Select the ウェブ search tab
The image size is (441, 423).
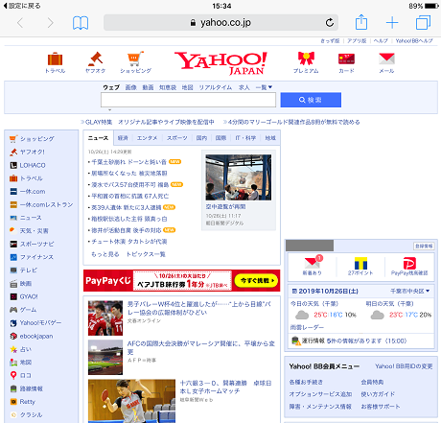click(x=111, y=87)
